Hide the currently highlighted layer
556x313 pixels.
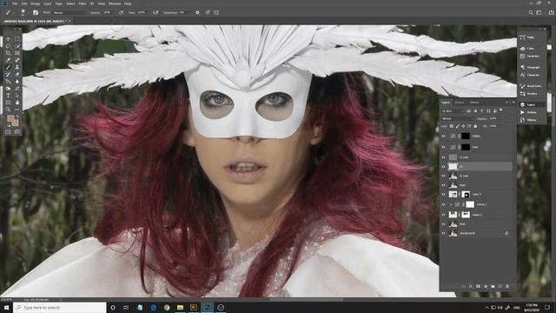click(443, 166)
